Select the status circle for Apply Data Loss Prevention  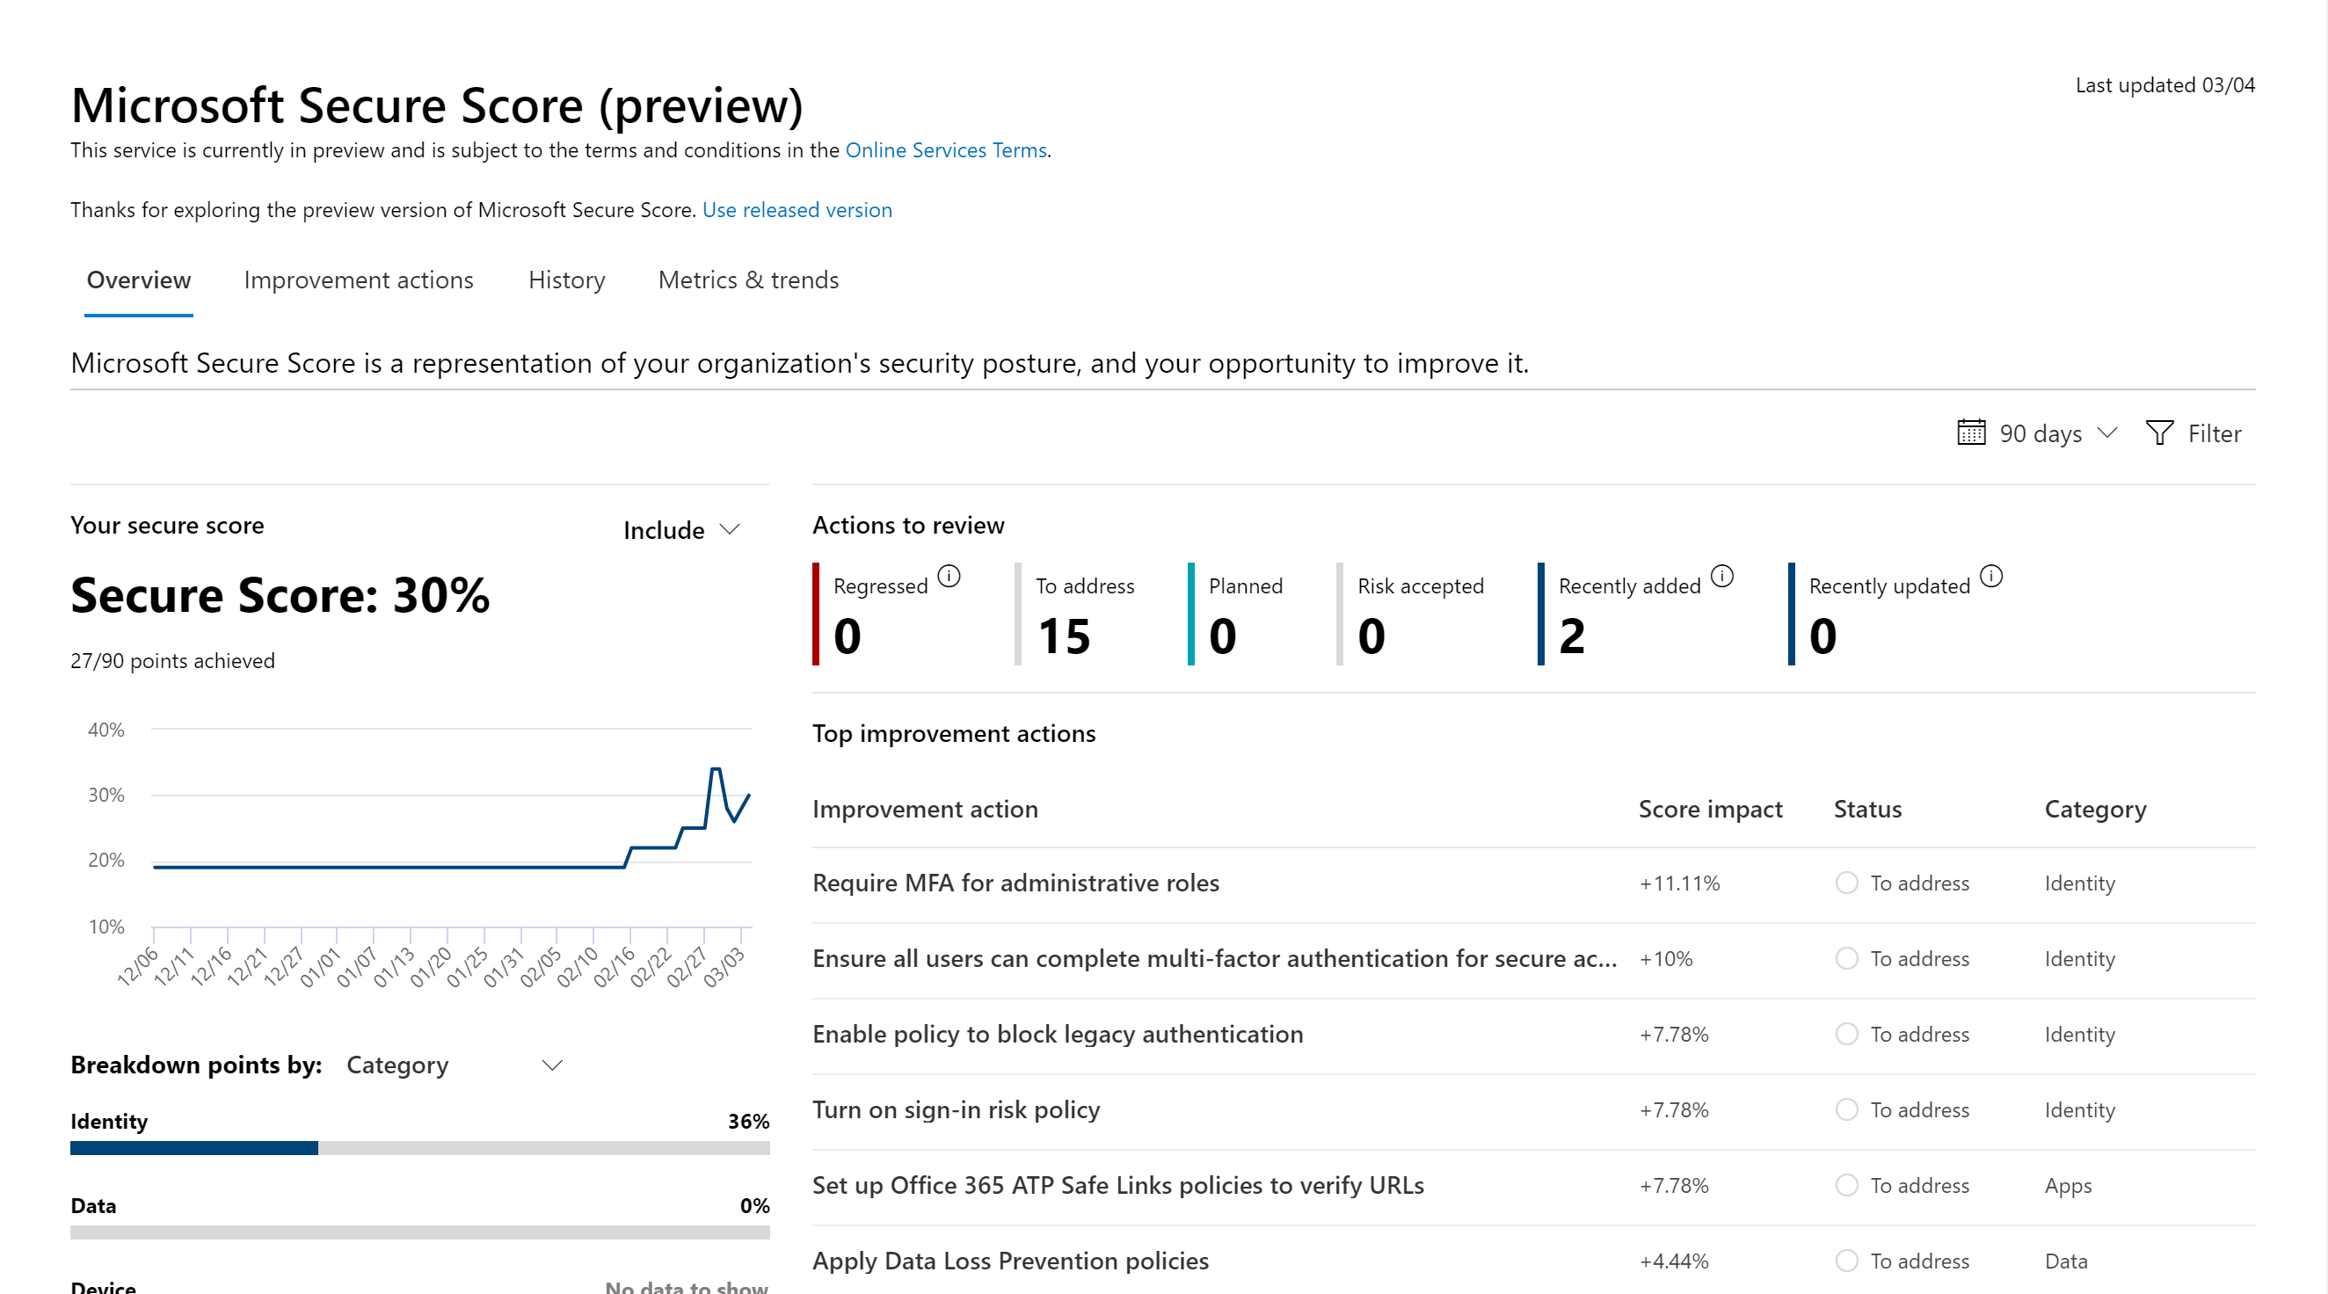tap(1846, 1261)
